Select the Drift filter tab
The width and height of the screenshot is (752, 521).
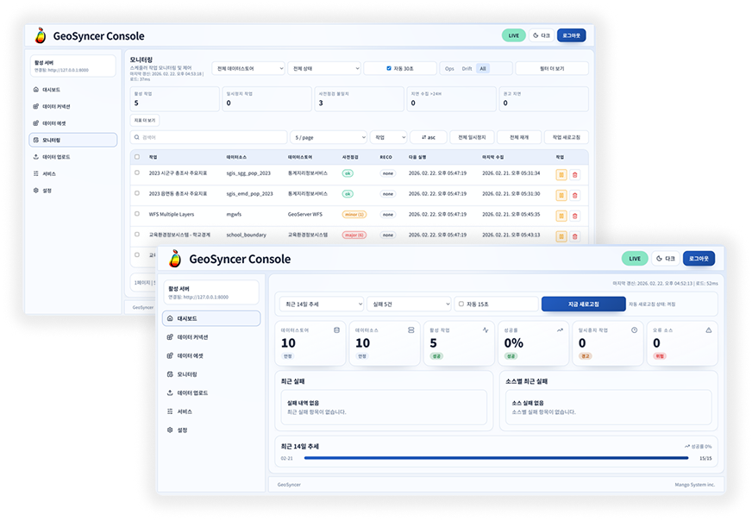pos(467,68)
